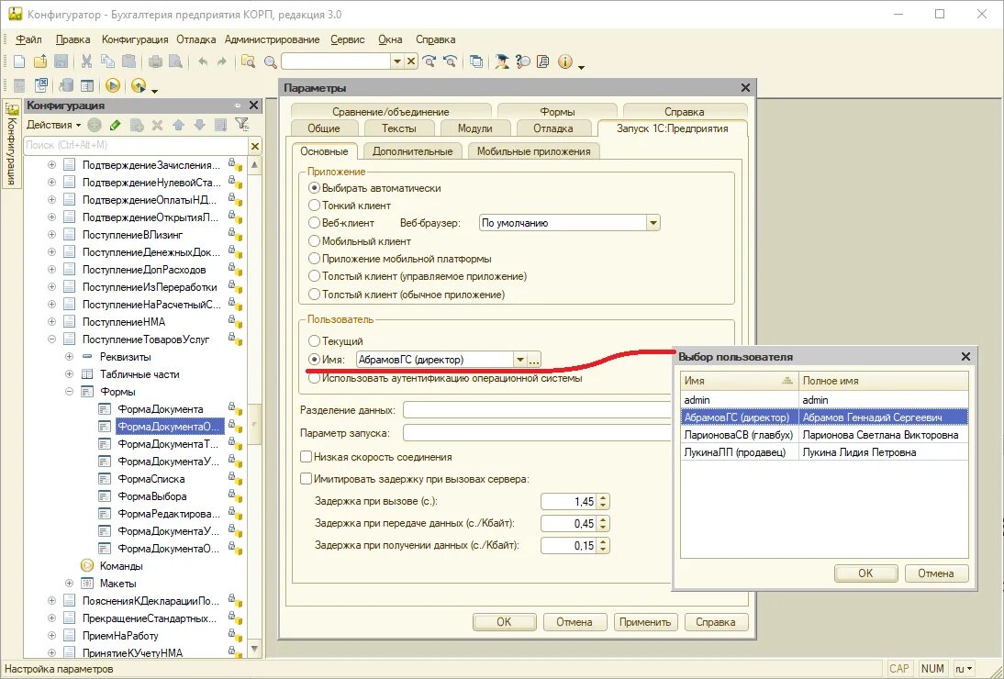Open the Конфигурация menu
Screen dimensions: 1004x679
[135, 39]
